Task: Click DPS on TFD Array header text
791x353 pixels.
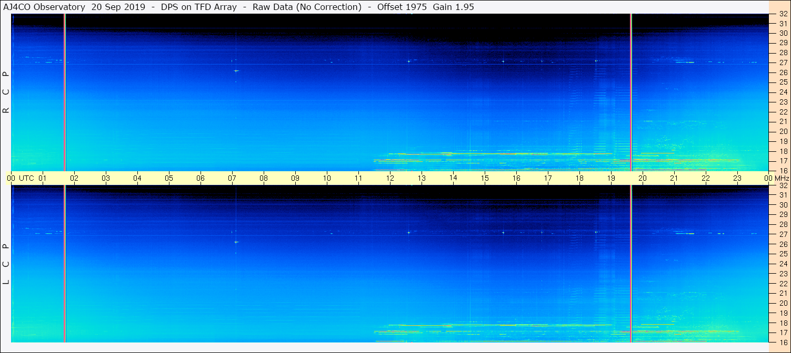Action: click(198, 7)
